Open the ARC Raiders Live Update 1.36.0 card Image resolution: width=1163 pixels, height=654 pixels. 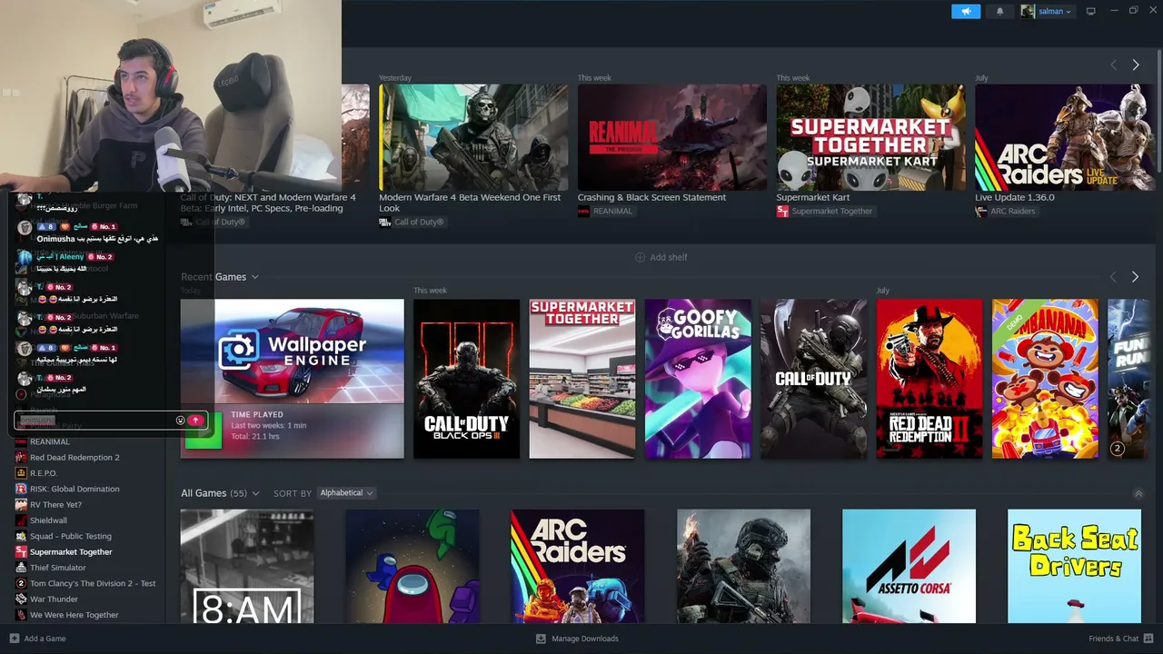tap(1064, 137)
